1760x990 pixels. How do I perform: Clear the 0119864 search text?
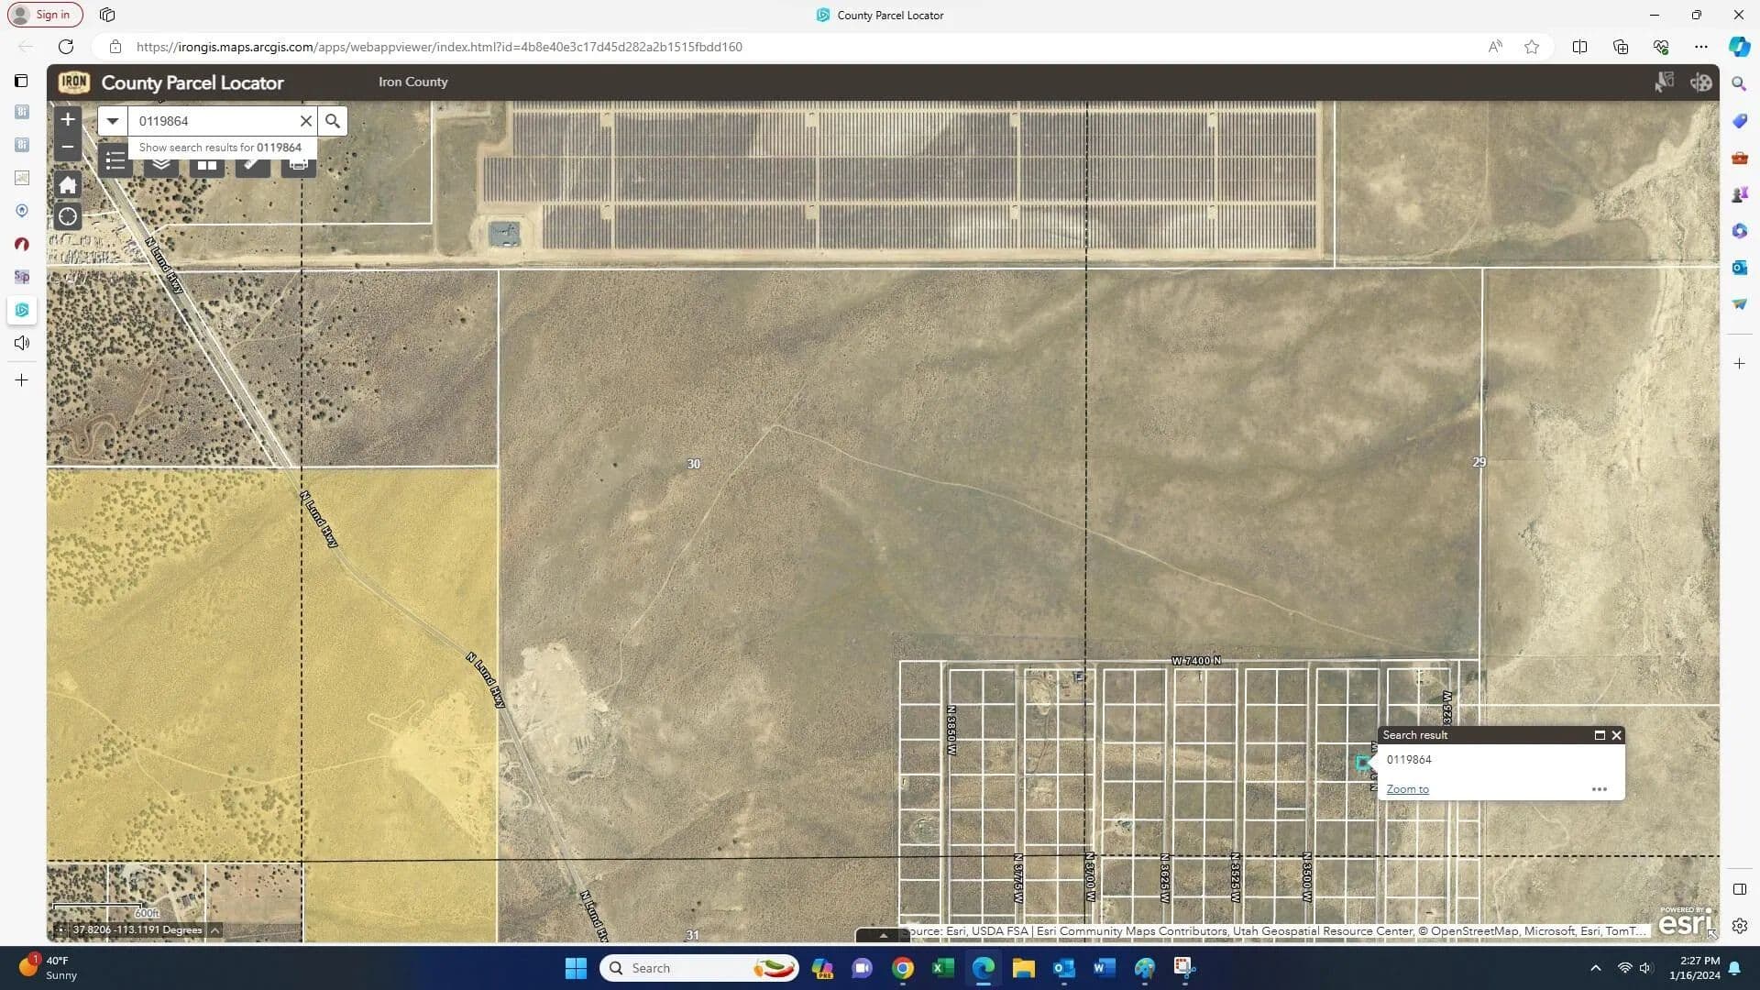[x=306, y=121]
